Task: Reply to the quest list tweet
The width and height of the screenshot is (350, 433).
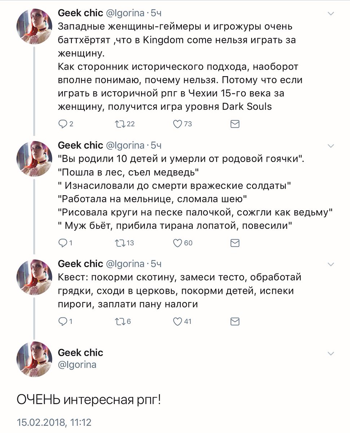Action: click(x=62, y=321)
